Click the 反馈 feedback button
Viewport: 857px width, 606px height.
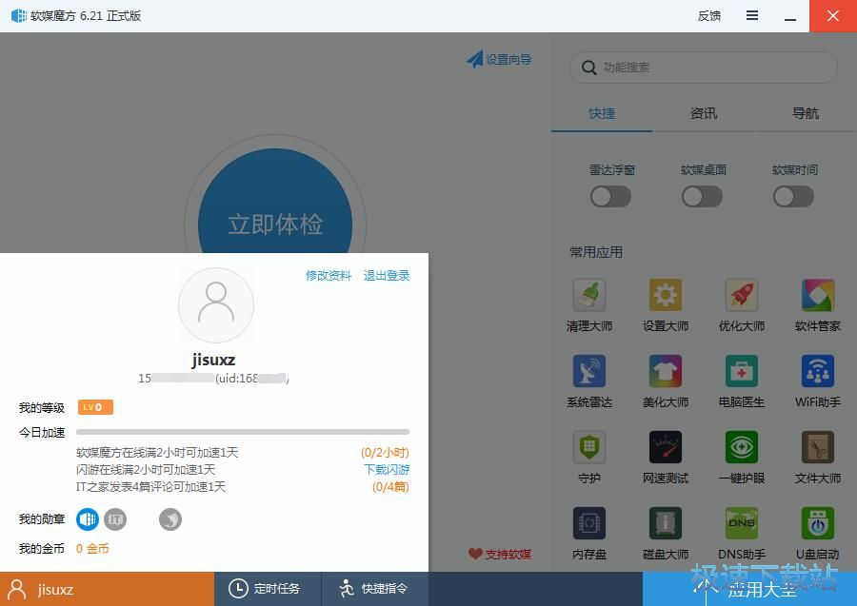(709, 16)
